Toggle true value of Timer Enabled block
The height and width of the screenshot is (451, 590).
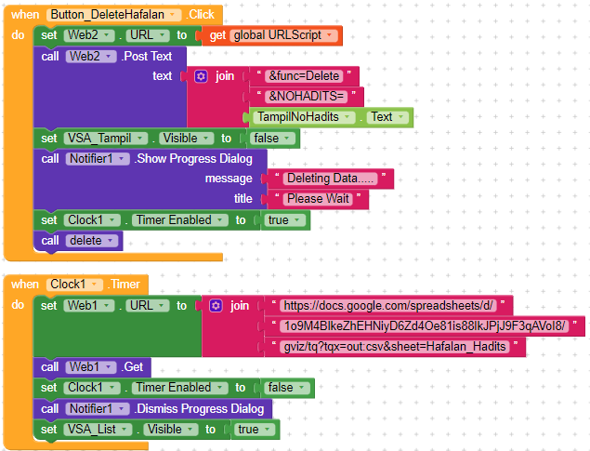[284, 220]
